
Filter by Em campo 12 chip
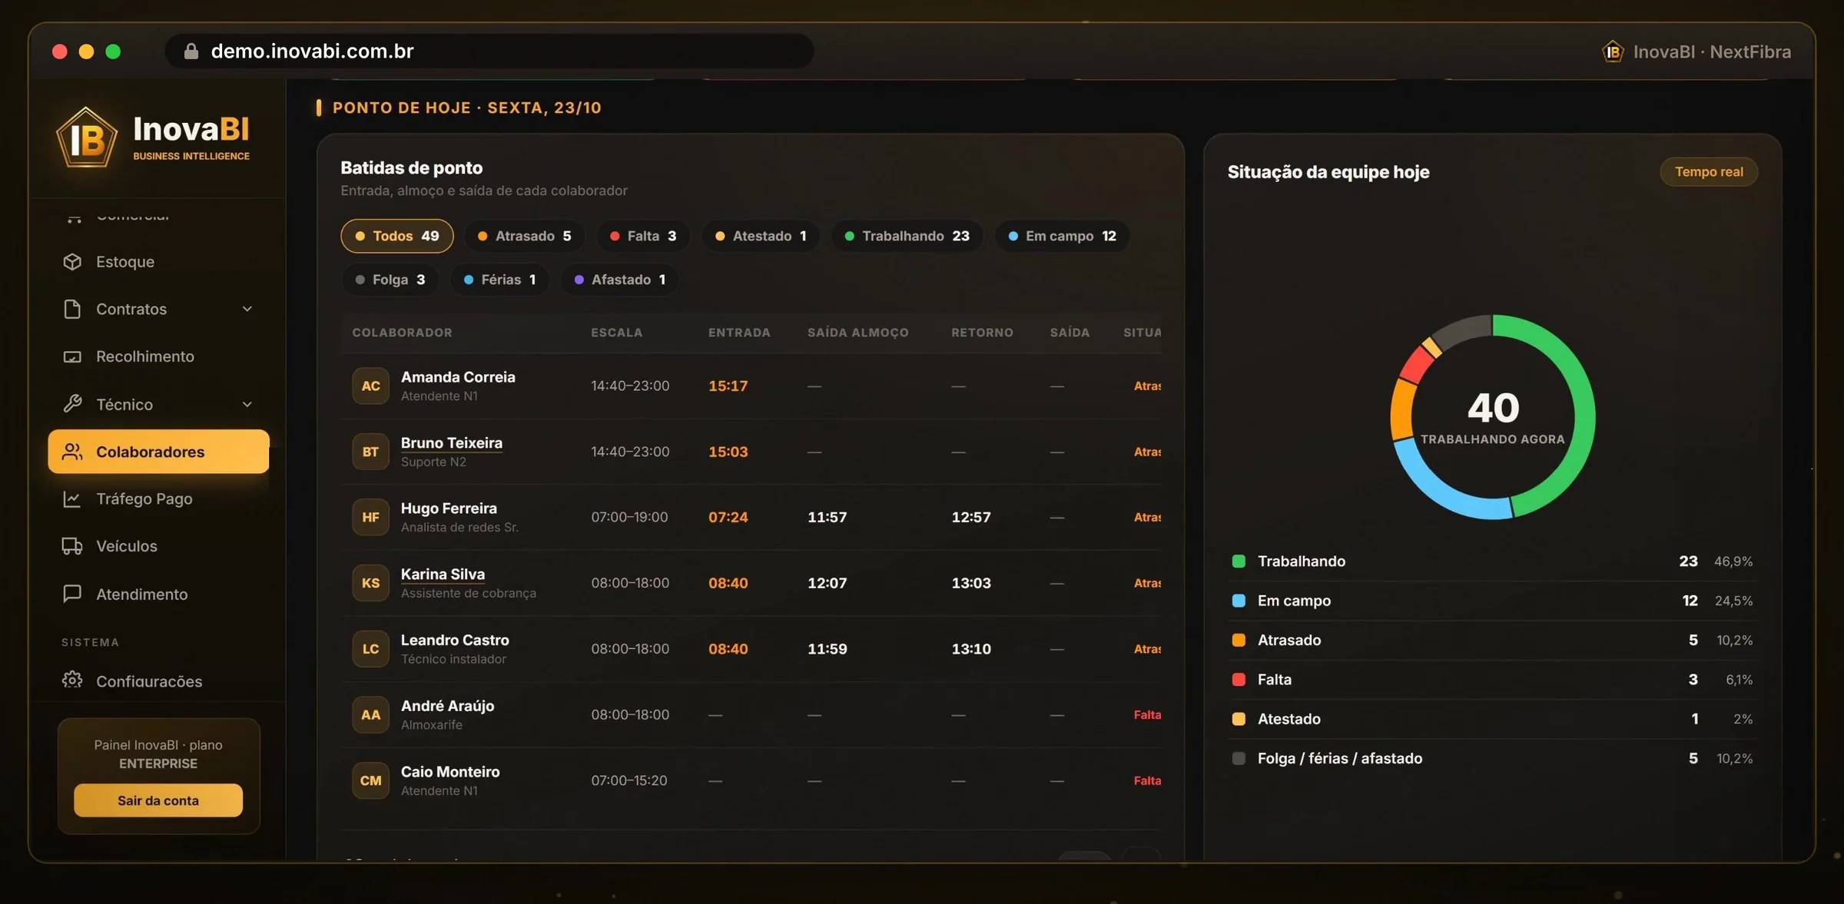coord(1062,236)
